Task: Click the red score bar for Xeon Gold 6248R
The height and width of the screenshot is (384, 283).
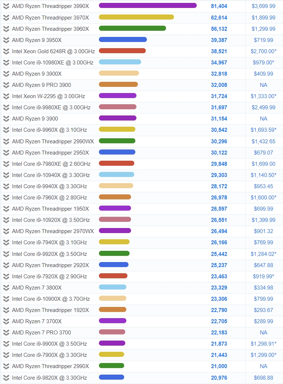Action: pyautogui.click(x=122, y=51)
